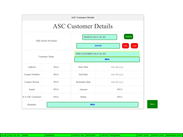
Task: Click the WHTSAPP column header
Action: point(93,135)
